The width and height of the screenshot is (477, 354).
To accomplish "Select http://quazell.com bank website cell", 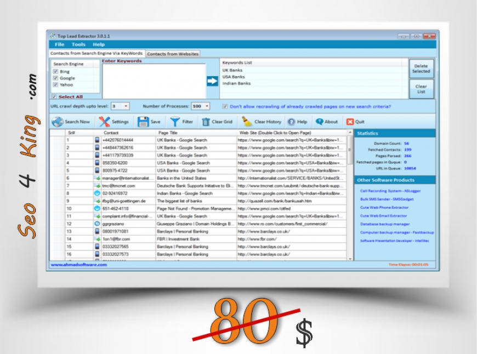I will (x=292, y=201).
